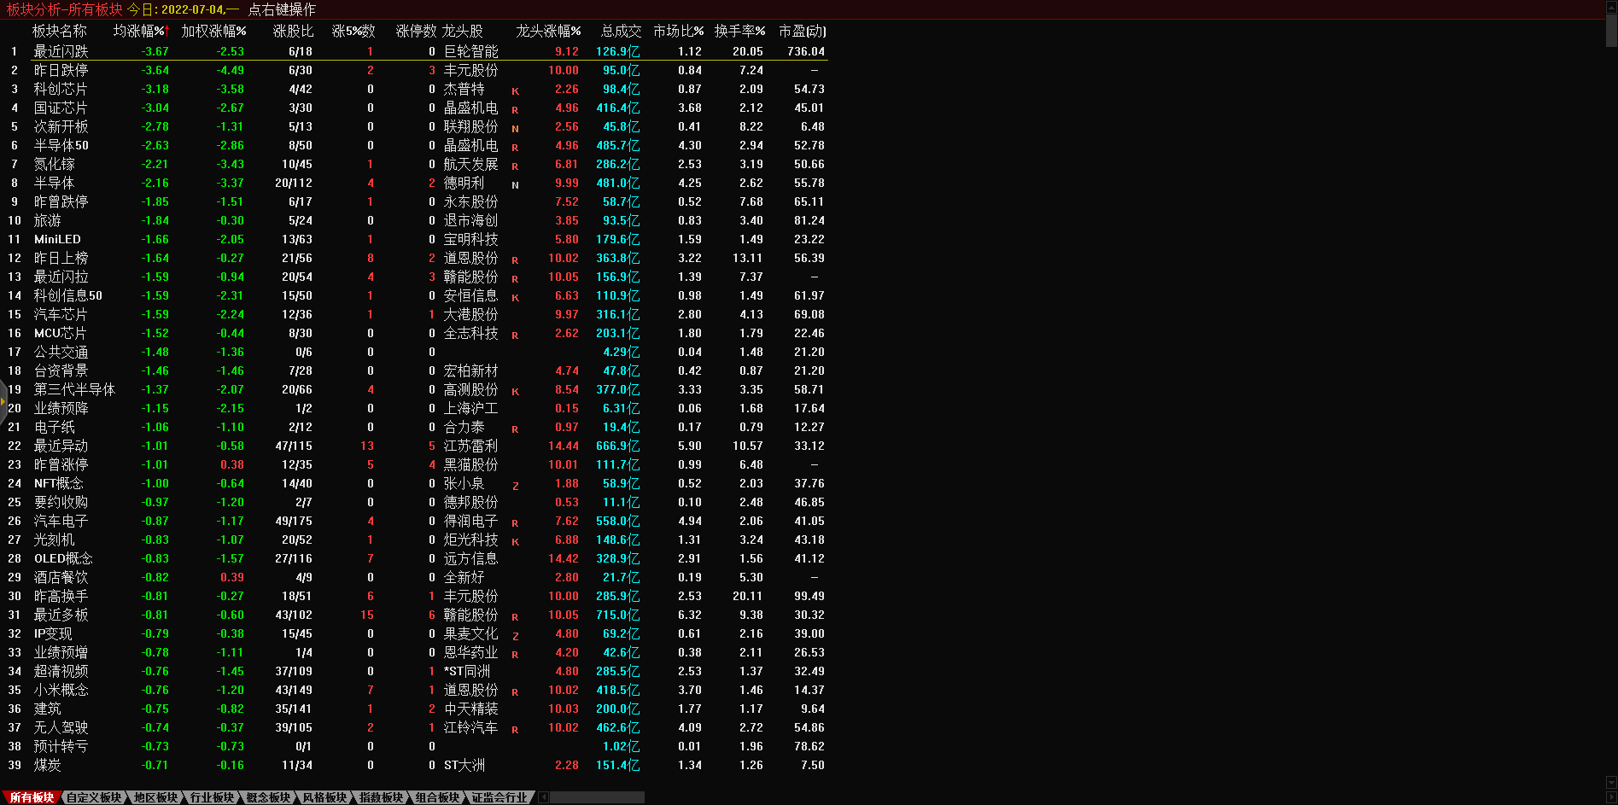
Task: Sort by 换手率% column header
Action: [739, 31]
